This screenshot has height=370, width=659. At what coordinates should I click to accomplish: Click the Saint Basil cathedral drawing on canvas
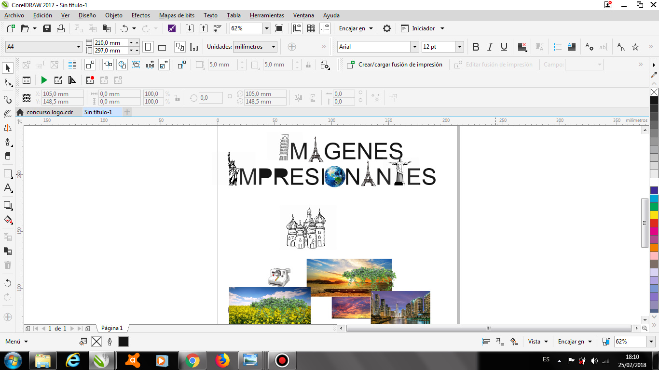[308, 227]
